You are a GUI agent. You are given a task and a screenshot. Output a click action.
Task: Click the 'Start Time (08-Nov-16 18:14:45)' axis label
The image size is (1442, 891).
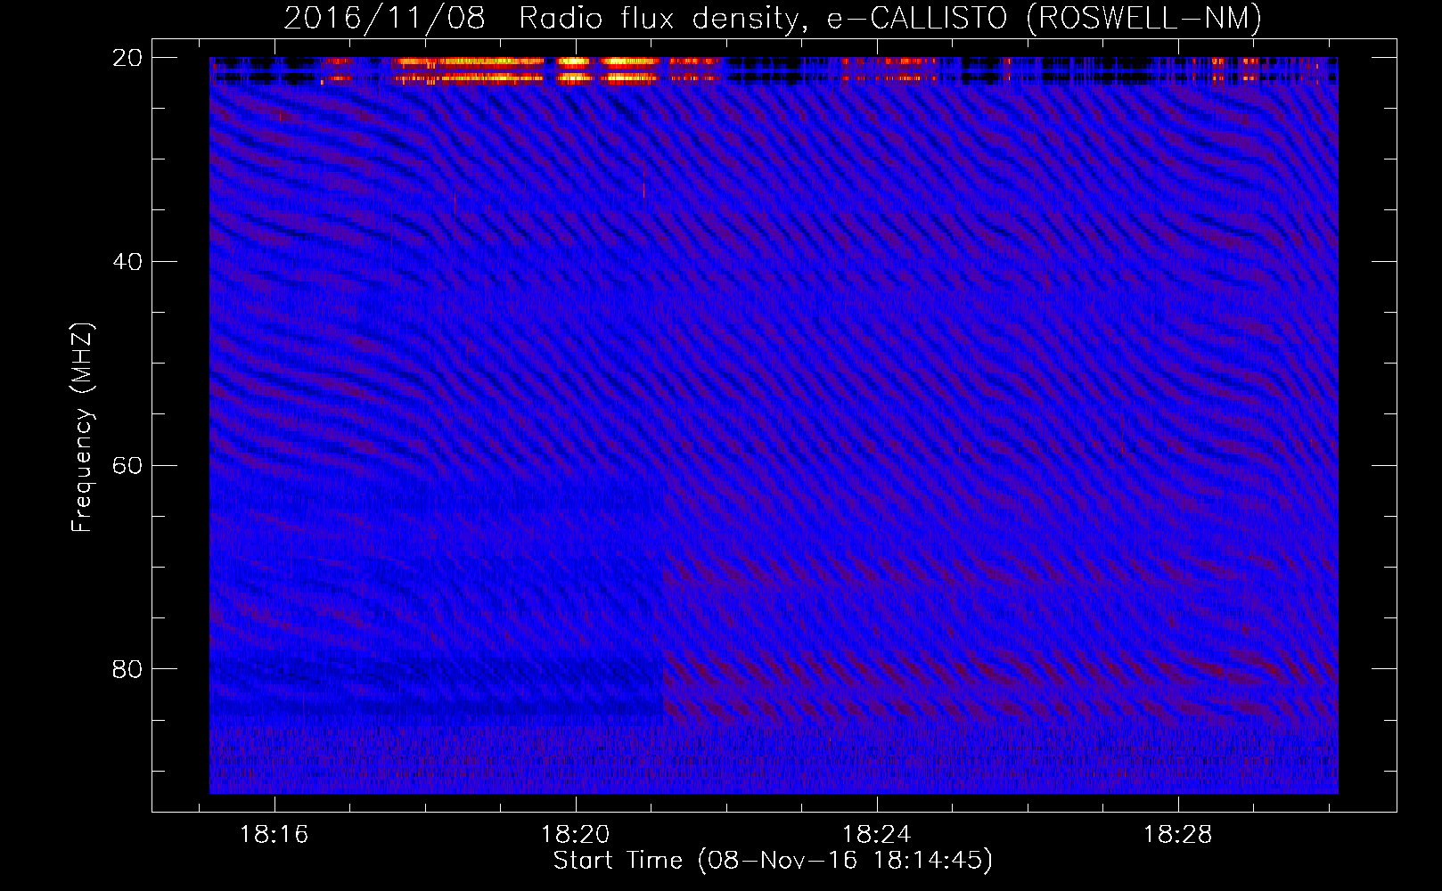[x=773, y=861]
